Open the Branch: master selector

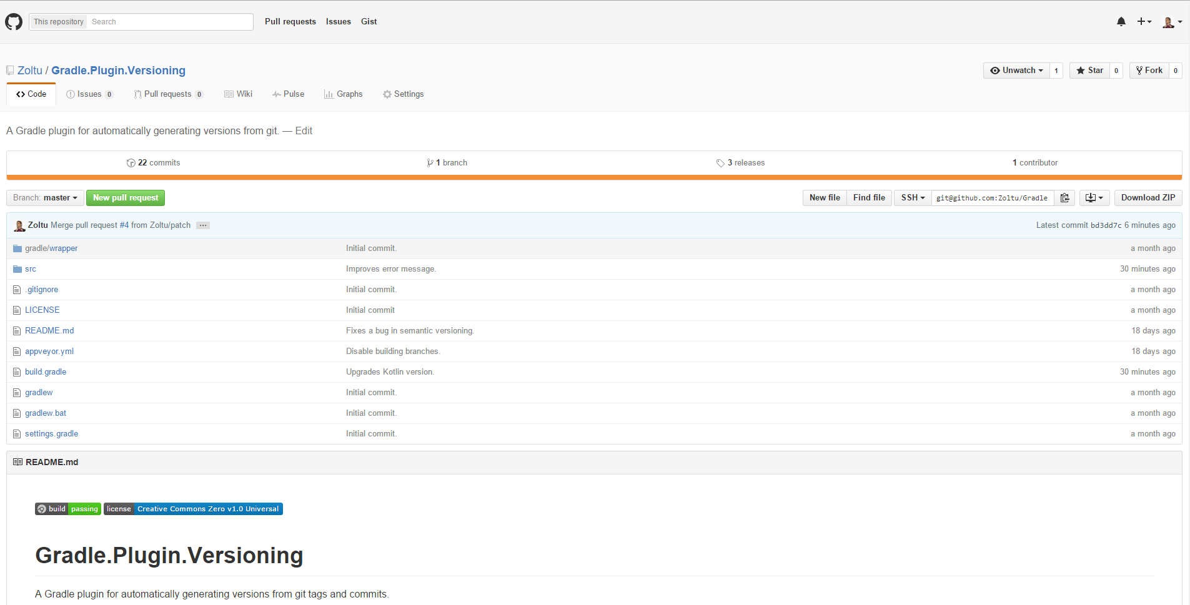pyautogui.click(x=45, y=198)
